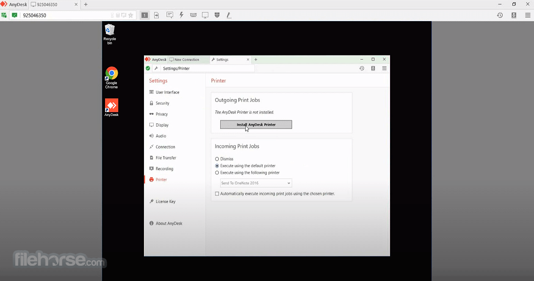Add session address to favorites star

tap(130, 15)
